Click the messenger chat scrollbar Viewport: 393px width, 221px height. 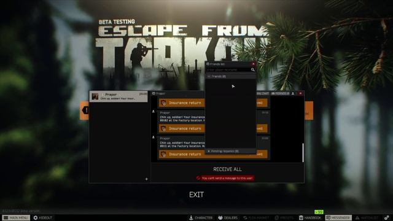coord(303,153)
